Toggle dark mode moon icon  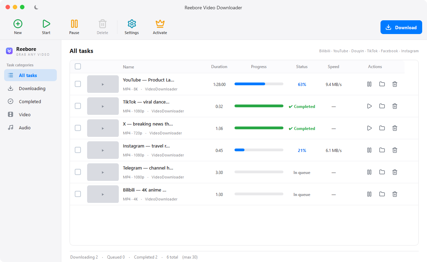click(x=37, y=7)
